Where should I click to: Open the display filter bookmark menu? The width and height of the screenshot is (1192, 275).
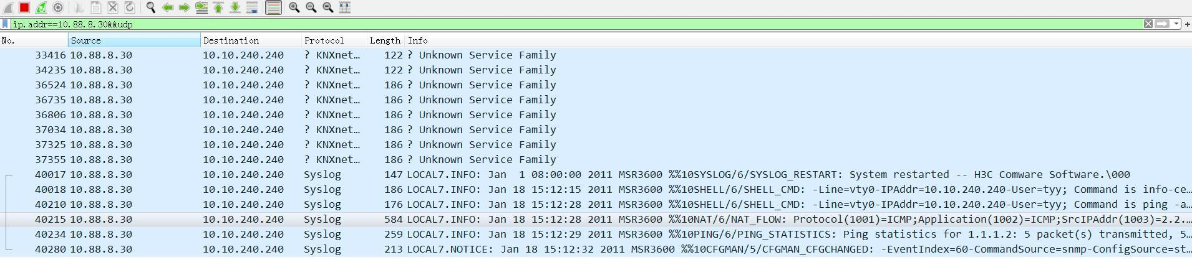[6, 24]
